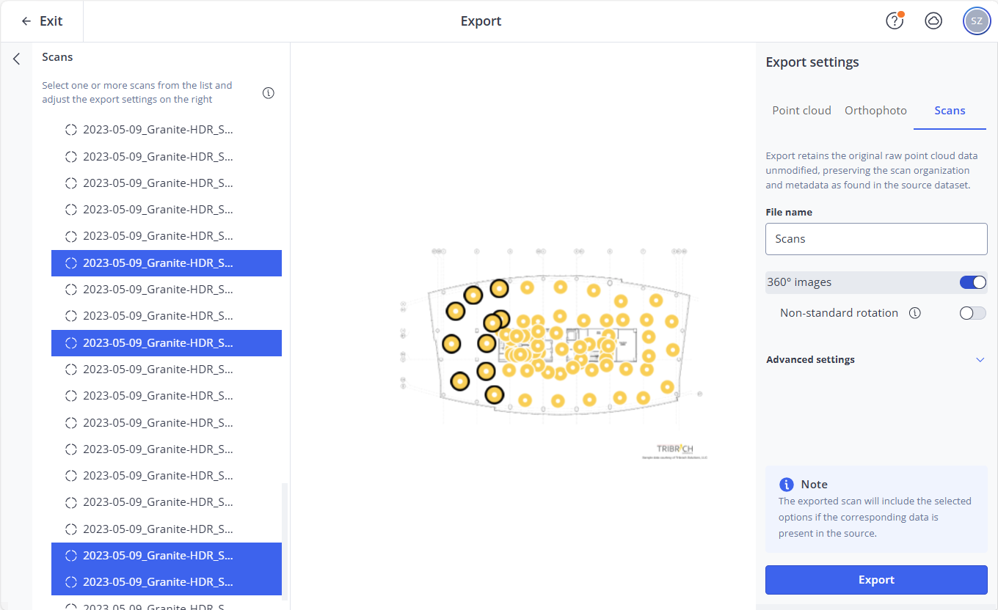Select the topmost black-ringed scan marker on floor plan
The height and width of the screenshot is (610, 998).
tap(499, 289)
